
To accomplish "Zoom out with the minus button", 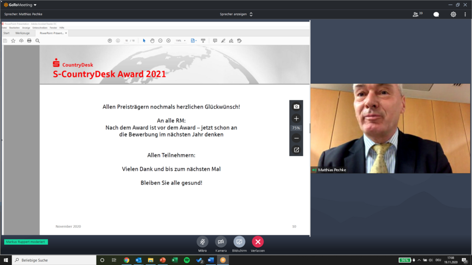I will [296, 138].
